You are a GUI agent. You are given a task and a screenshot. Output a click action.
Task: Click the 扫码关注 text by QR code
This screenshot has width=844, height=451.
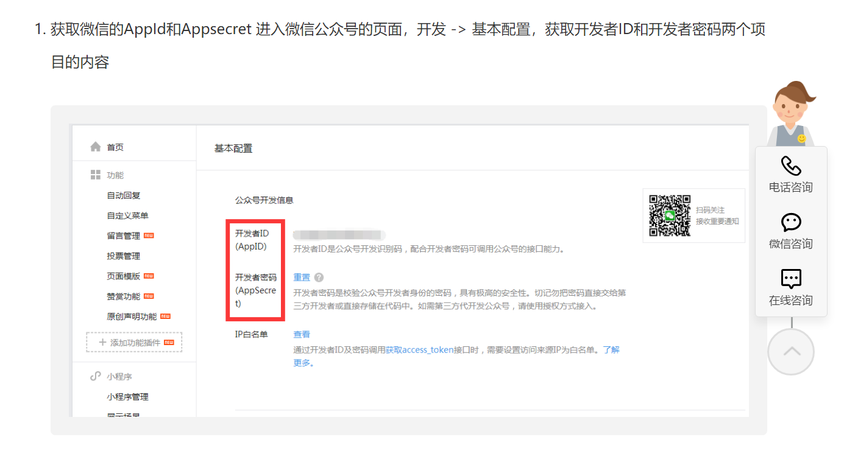(x=710, y=210)
